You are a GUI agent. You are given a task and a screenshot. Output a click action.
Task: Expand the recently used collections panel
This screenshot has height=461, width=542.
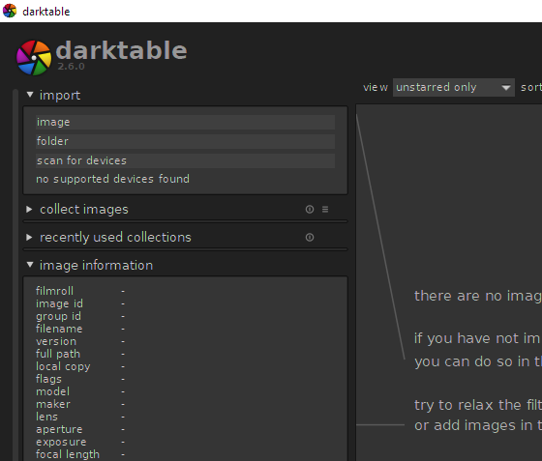pos(29,237)
